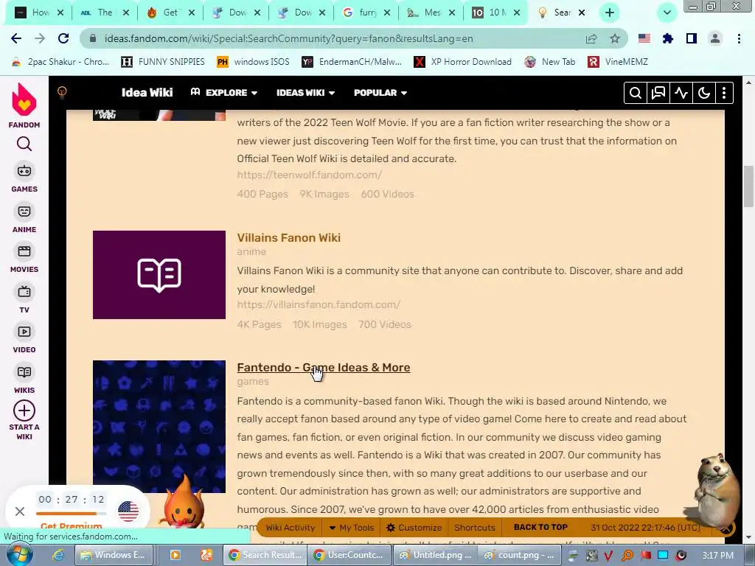Open Fandom sidebar search magnifier
The width and height of the screenshot is (755, 566).
24,144
